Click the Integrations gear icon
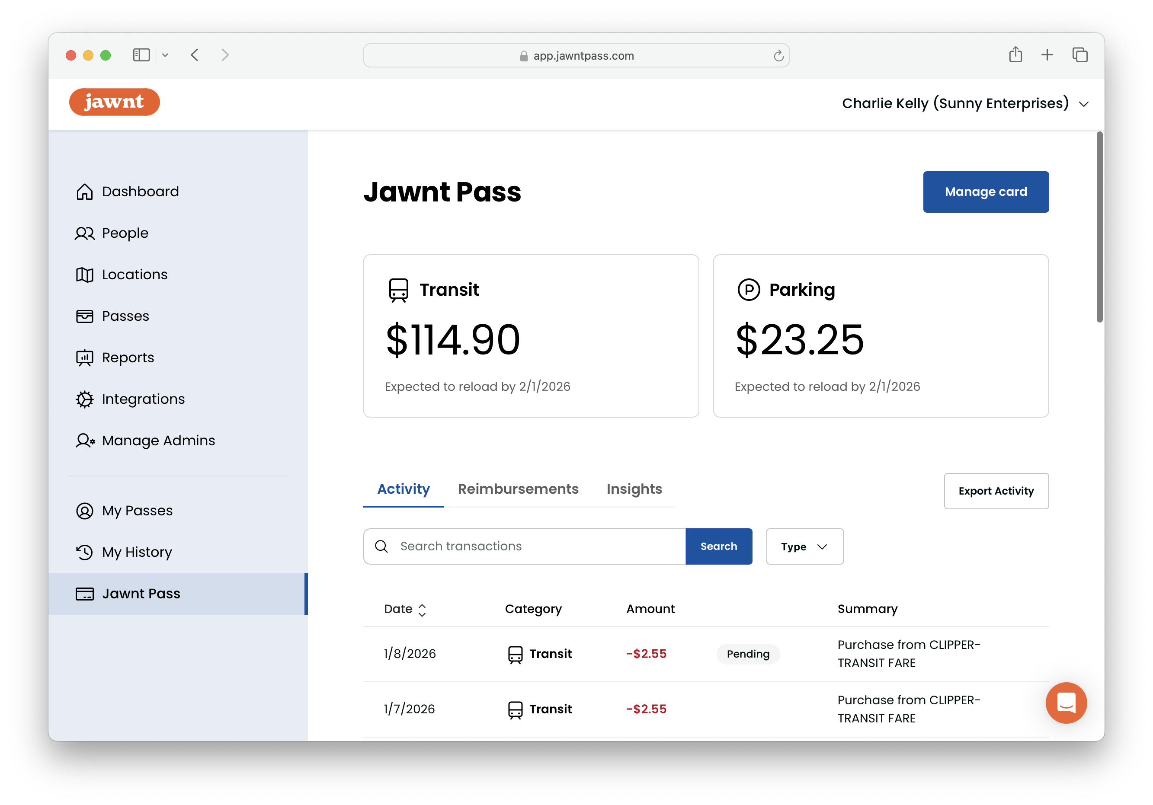This screenshot has width=1153, height=805. 84,399
